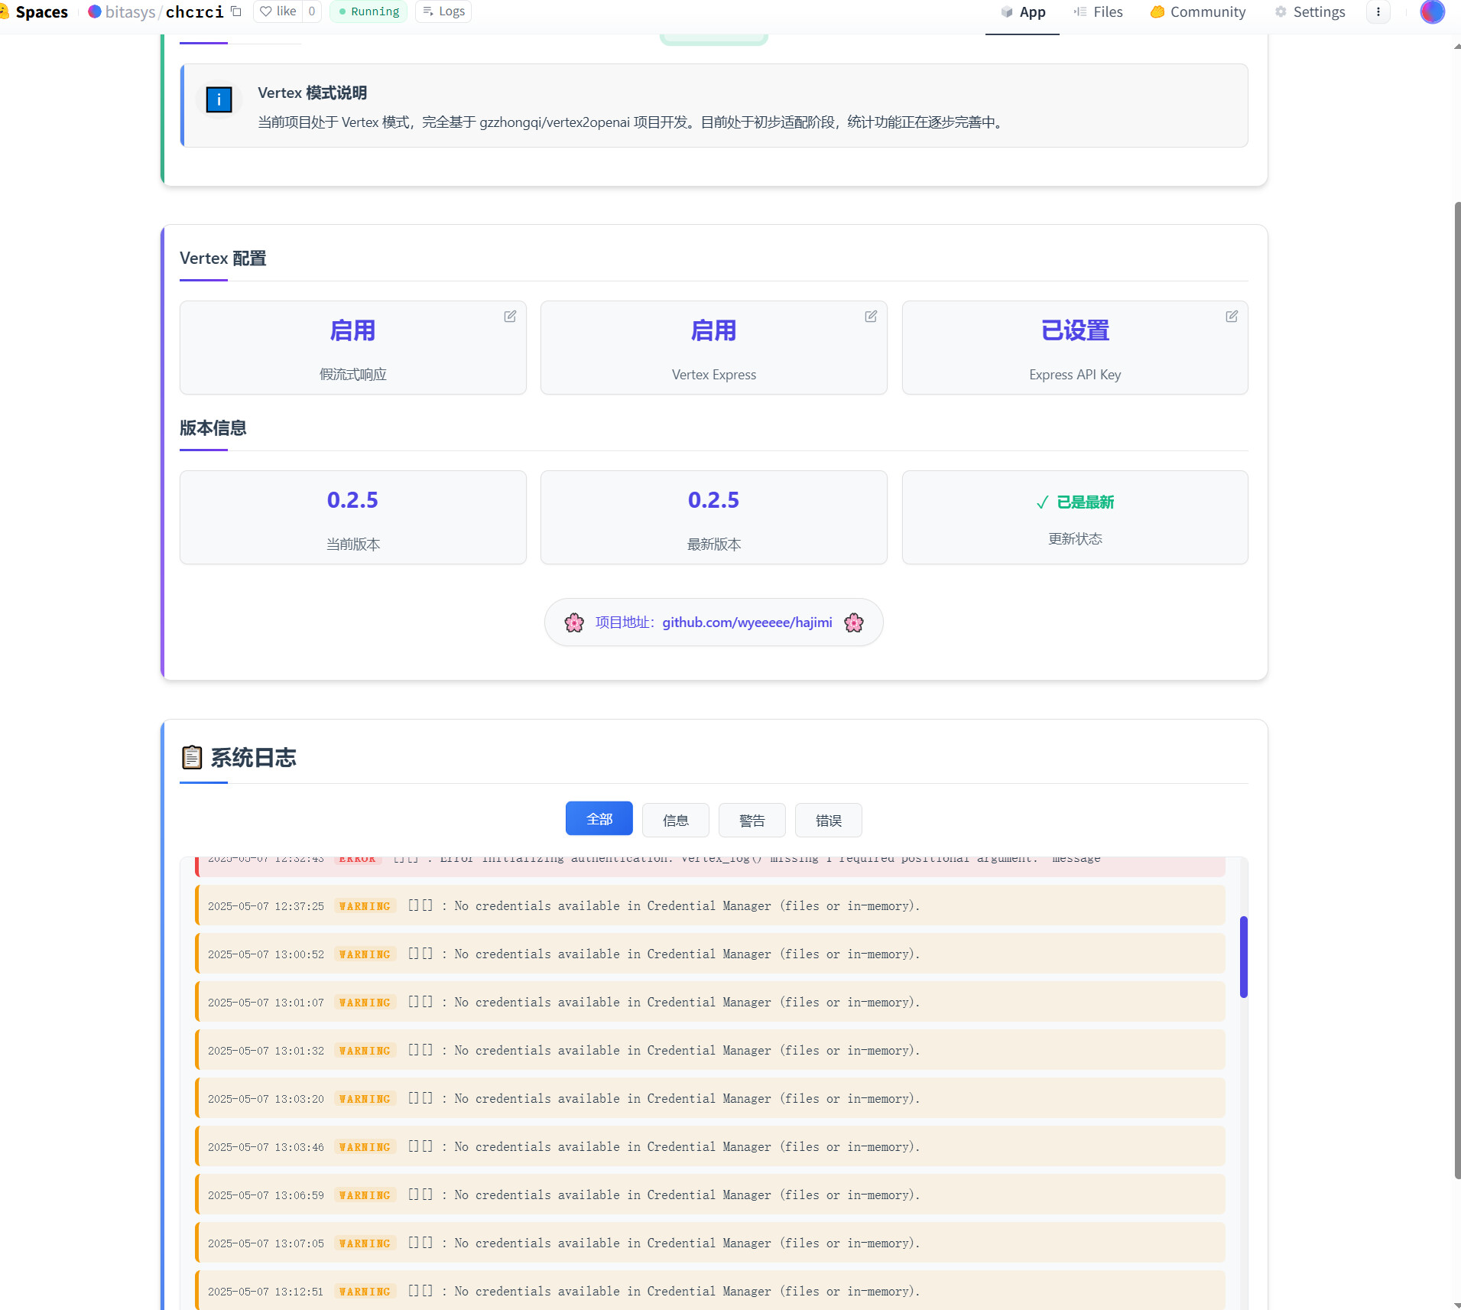This screenshot has width=1461, height=1310.
Task: Click edit icon on 假流式响应 card
Action: (x=510, y=317)
